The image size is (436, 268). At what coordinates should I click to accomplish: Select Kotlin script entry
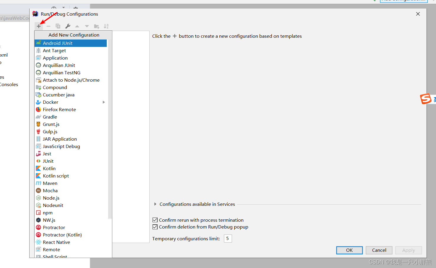coord(71,176)
